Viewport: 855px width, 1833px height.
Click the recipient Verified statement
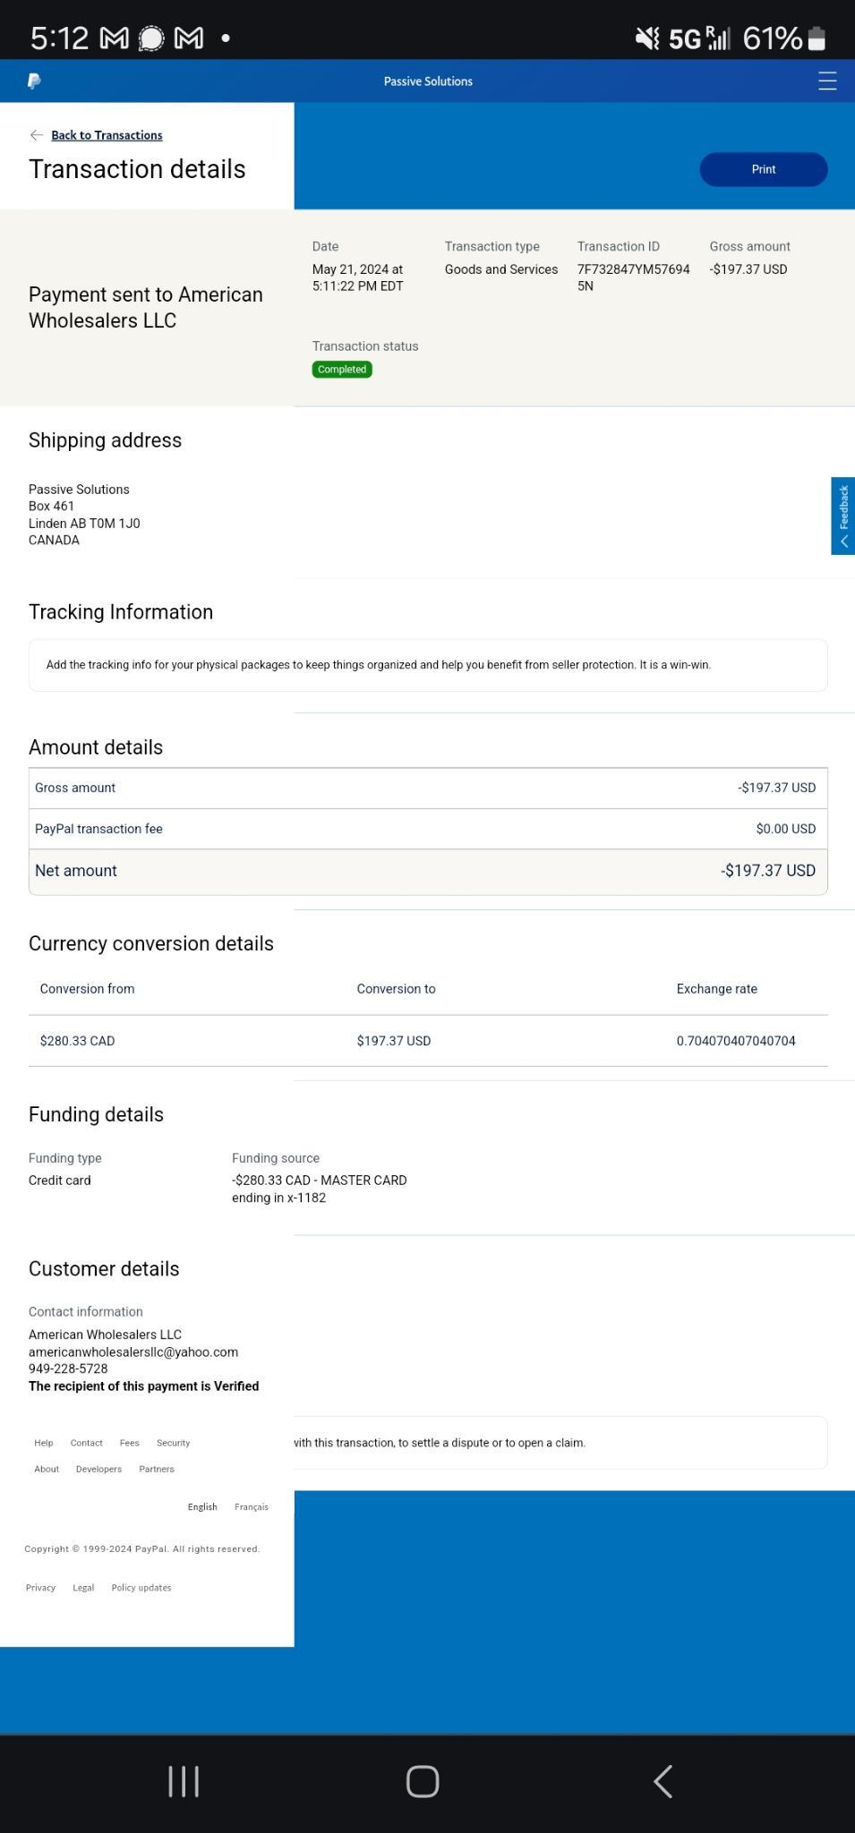[143, 1386]
